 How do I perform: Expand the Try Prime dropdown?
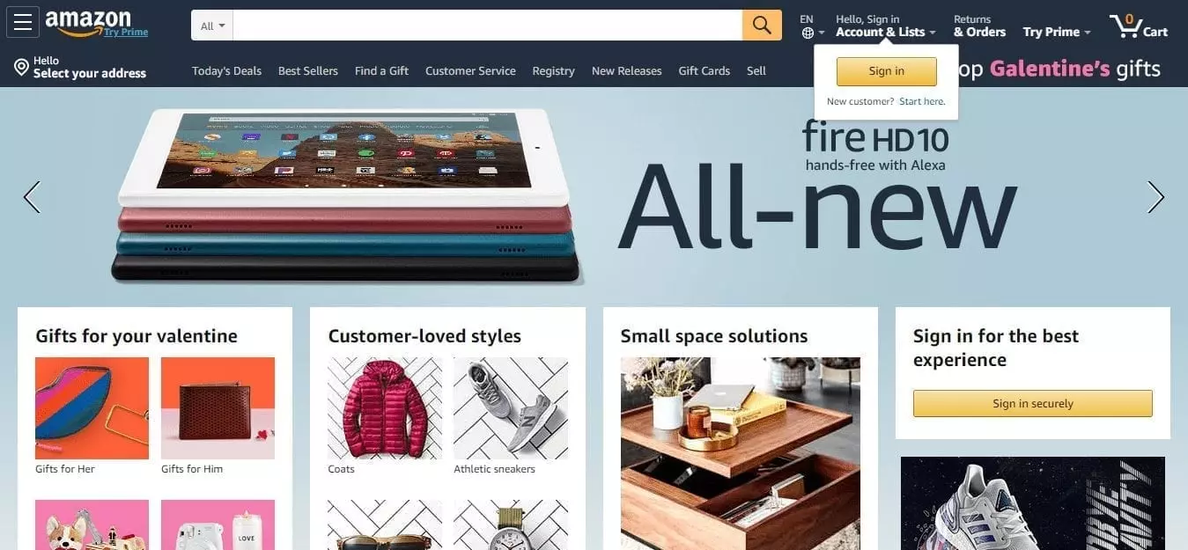point(1057,32)
